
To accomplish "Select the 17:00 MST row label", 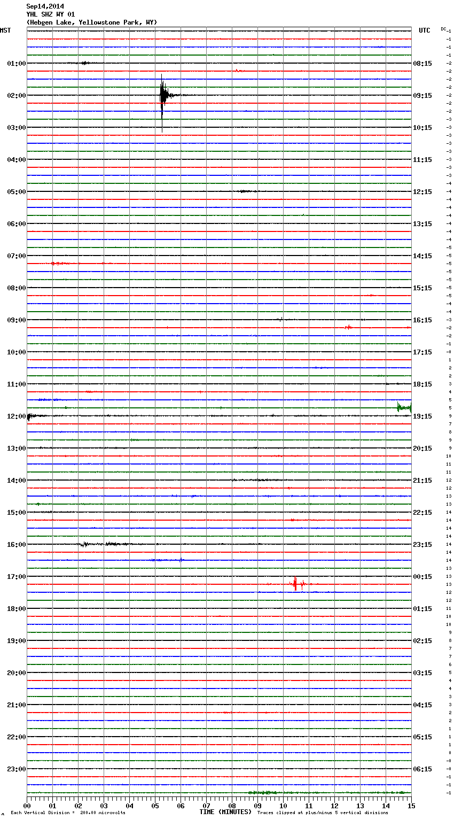I will pos(17,577).
